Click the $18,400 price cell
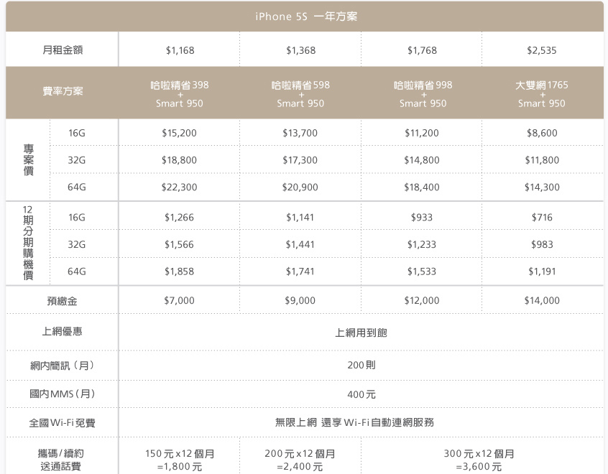This screenshot has height=474, width=608. point(422,187)
